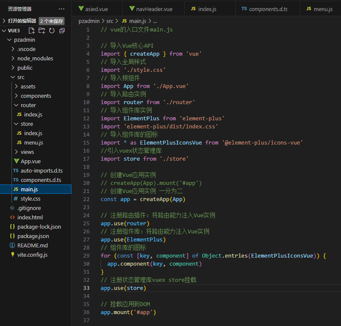Click the New Folder icon in explorer header

coord(42,31)
